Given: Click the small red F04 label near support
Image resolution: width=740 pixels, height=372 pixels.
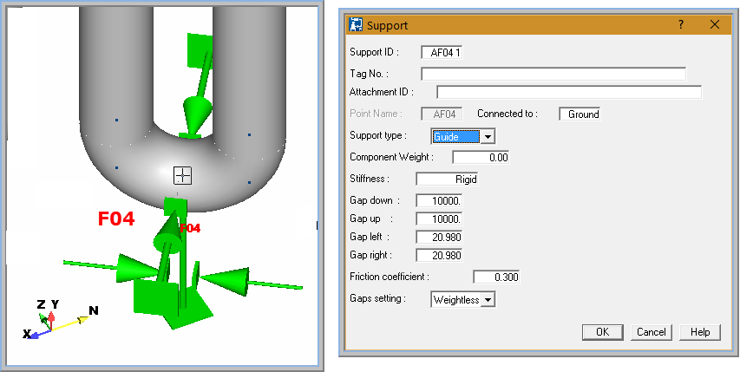Looking at the screenshot, I should point(190,228).
